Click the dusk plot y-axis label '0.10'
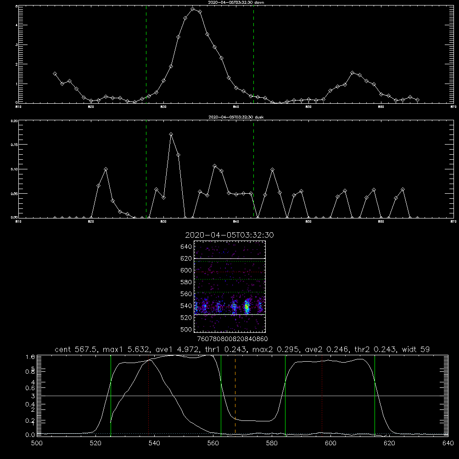 [14, 169]
